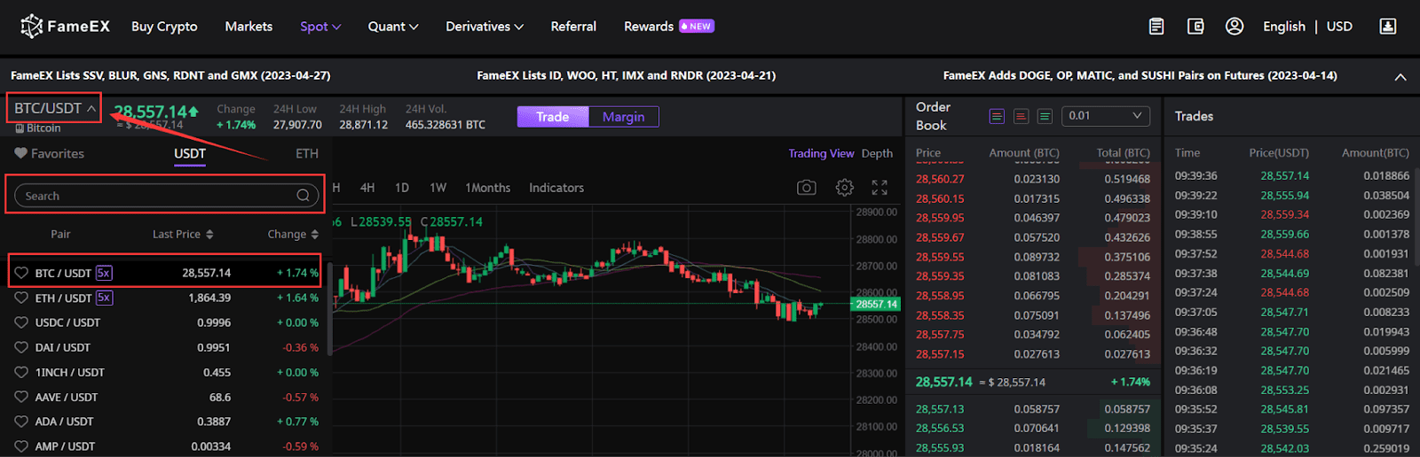1420x457 pixels.
Task: Change the USD currency setting
Action: pyautogui.click(x=1339, y=27)
